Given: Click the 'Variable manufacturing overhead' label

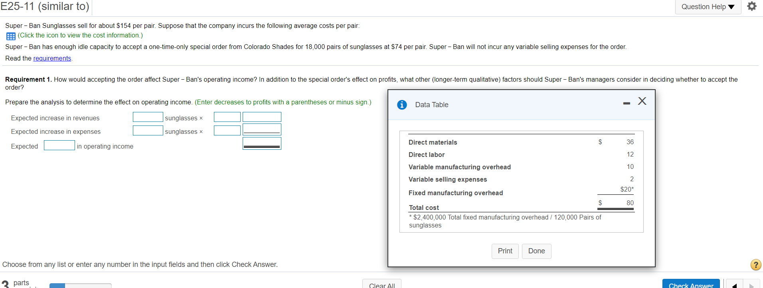Looking at the screenshot, I should (x=460, y=167).
